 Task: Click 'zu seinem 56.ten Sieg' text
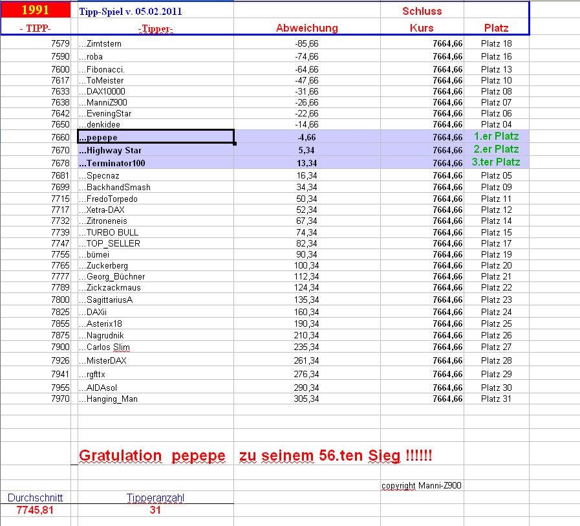click(320, 455)
